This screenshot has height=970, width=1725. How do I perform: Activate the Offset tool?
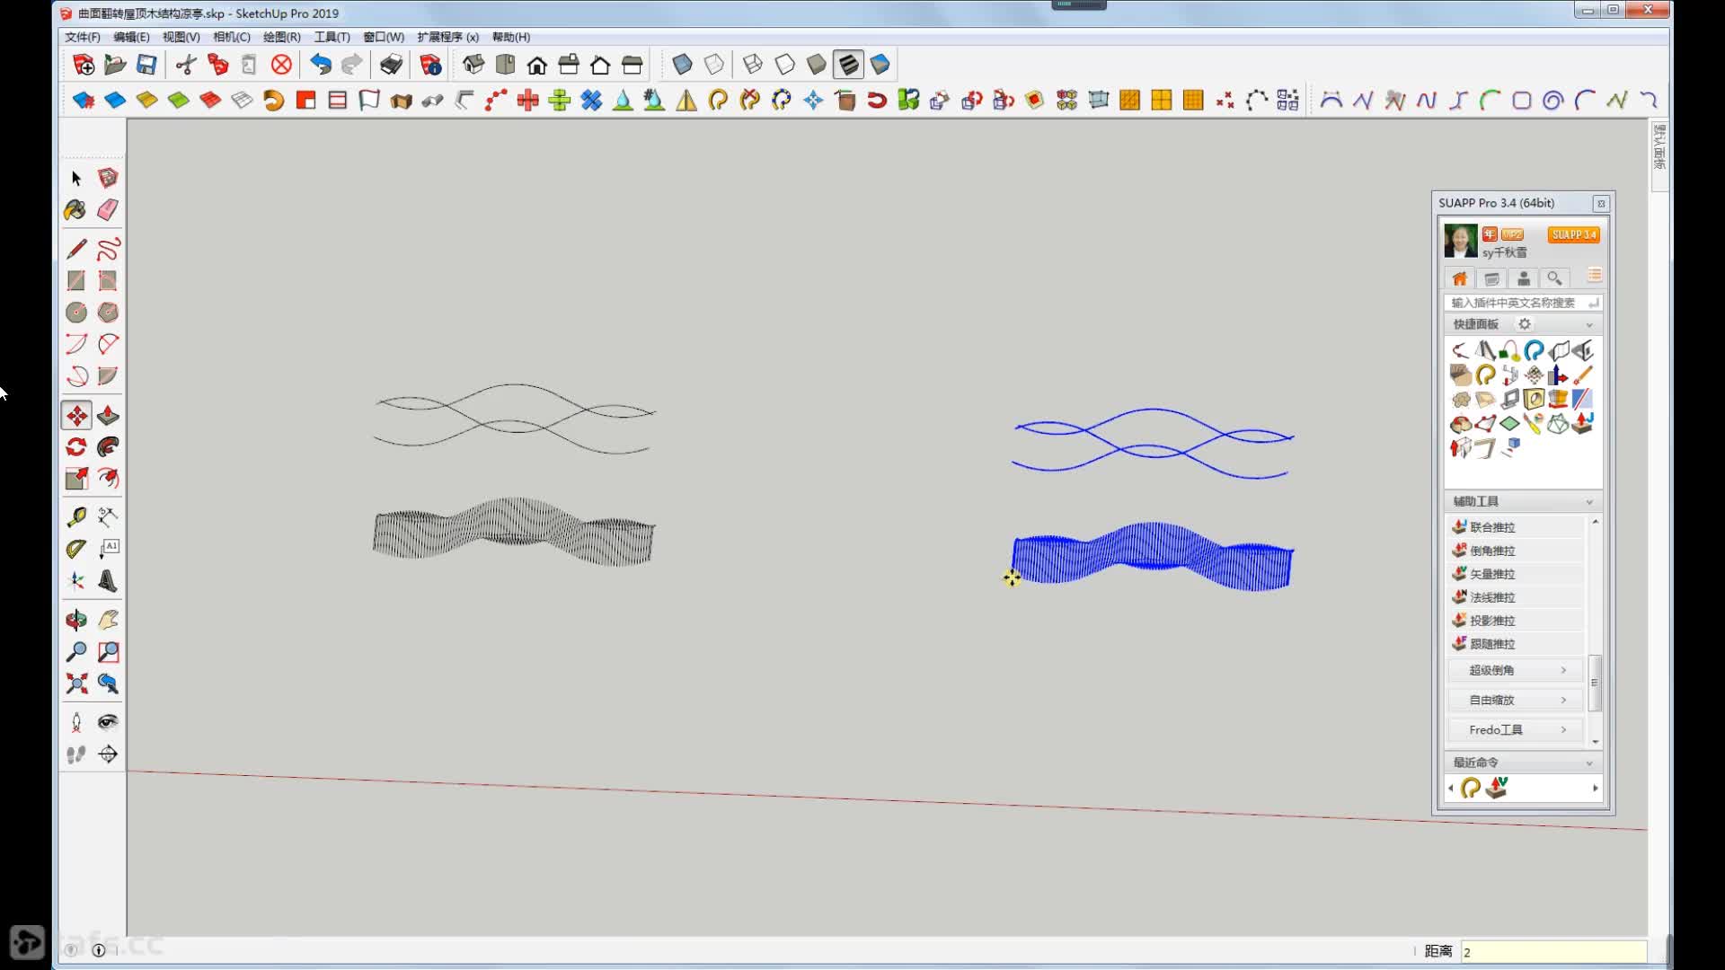[x=108, y=478]
